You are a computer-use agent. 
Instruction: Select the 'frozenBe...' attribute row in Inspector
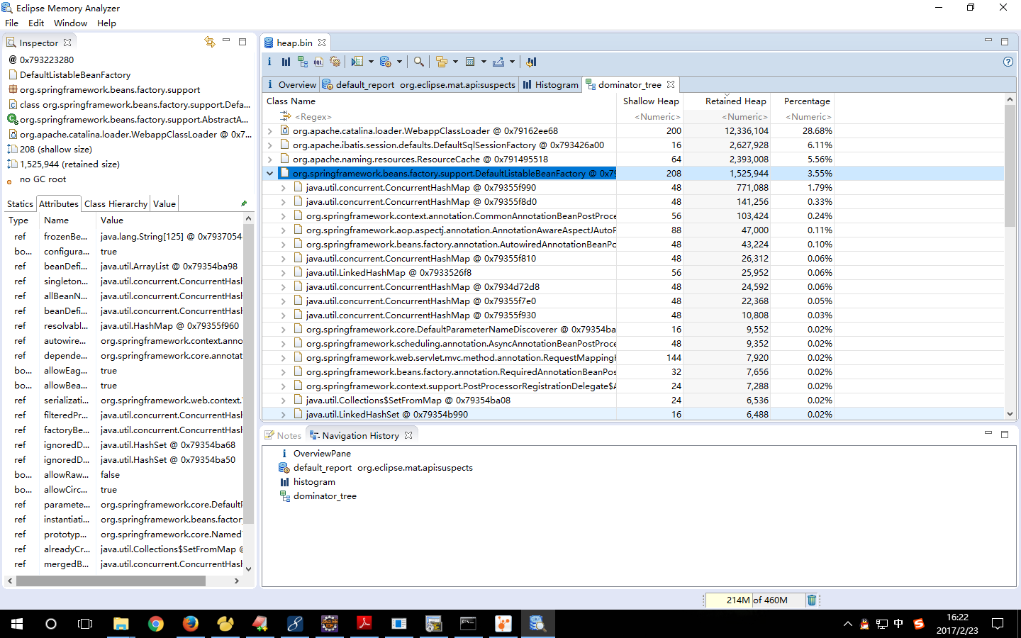coord(124,237)
